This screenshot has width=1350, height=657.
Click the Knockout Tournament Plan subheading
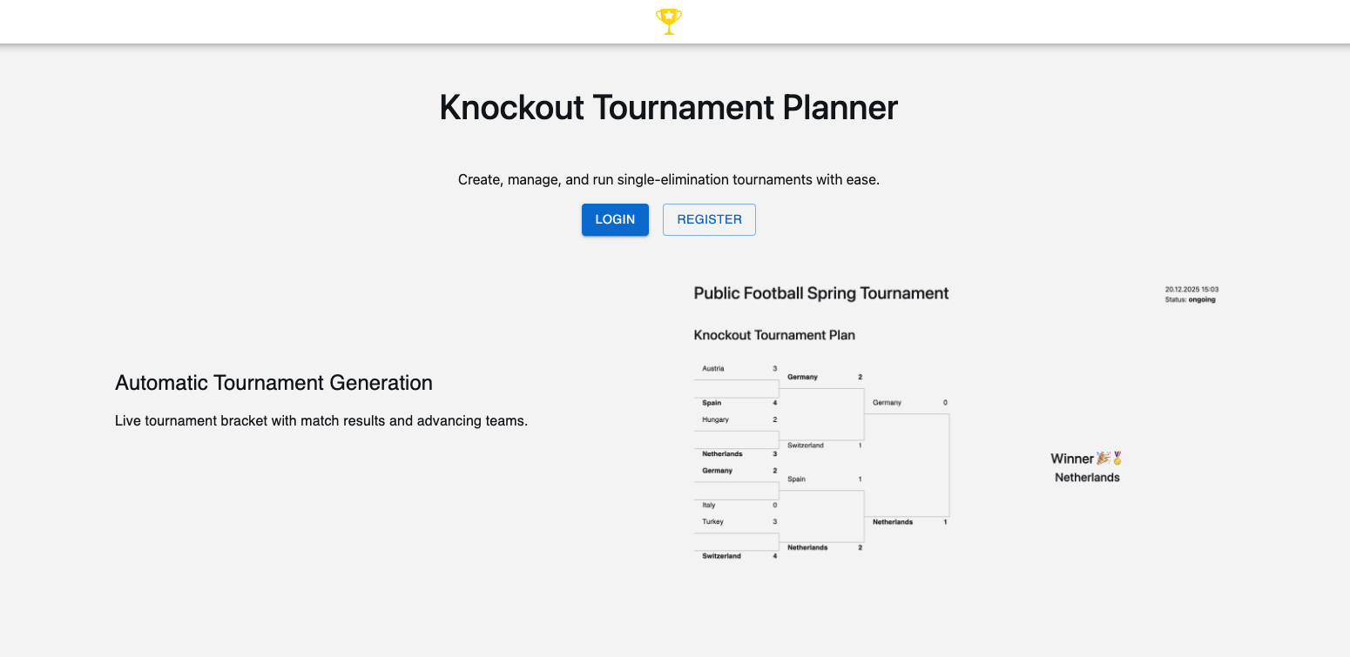[x=774, y=335]
